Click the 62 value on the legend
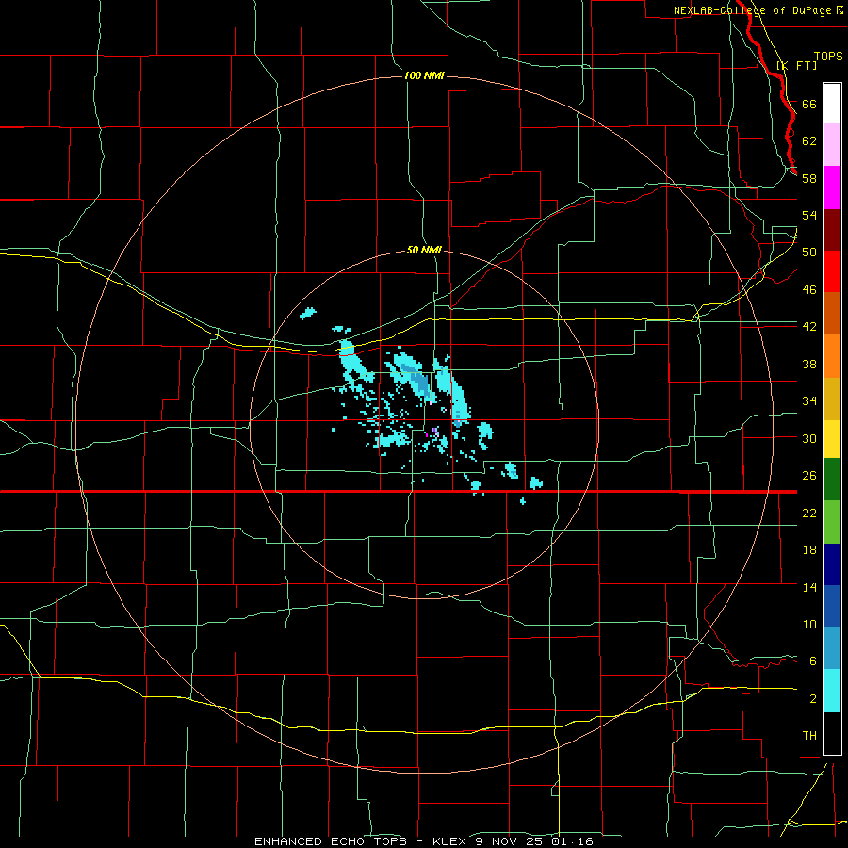 809,140
